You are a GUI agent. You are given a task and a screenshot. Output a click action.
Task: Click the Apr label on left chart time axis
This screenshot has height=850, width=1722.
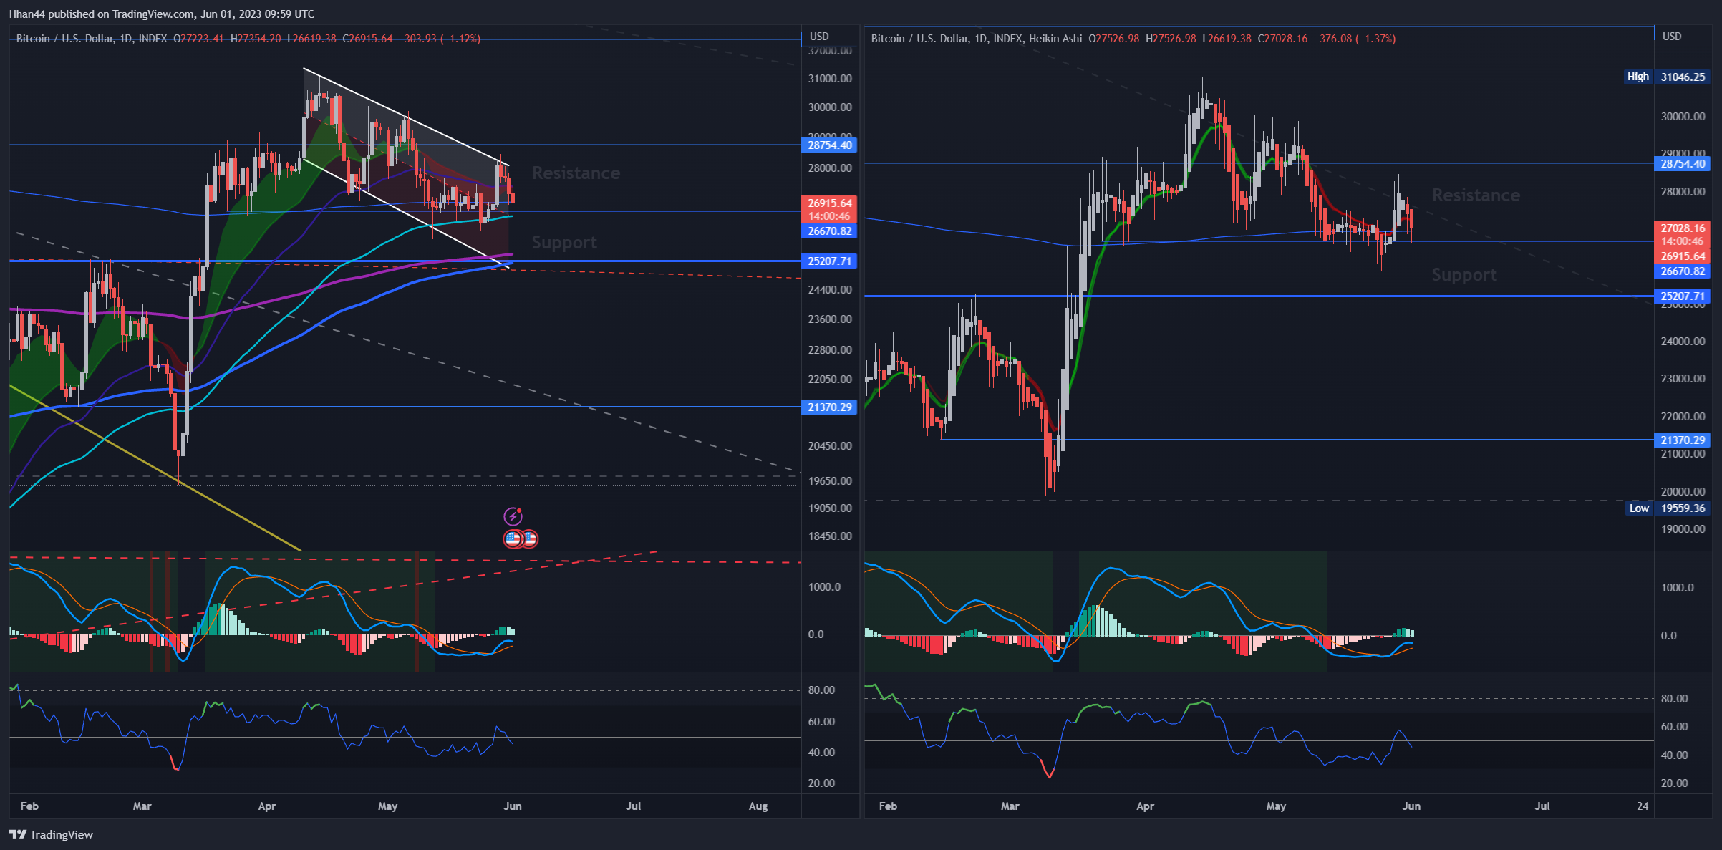(x=267, y=806)
